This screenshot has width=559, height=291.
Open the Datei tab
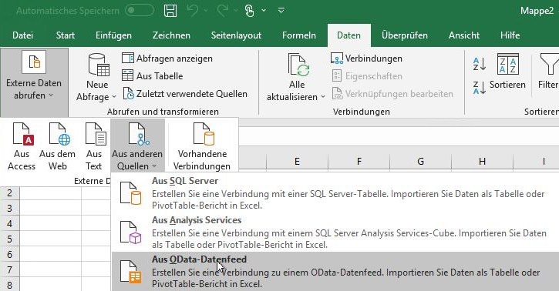click(x=23, y=35)
